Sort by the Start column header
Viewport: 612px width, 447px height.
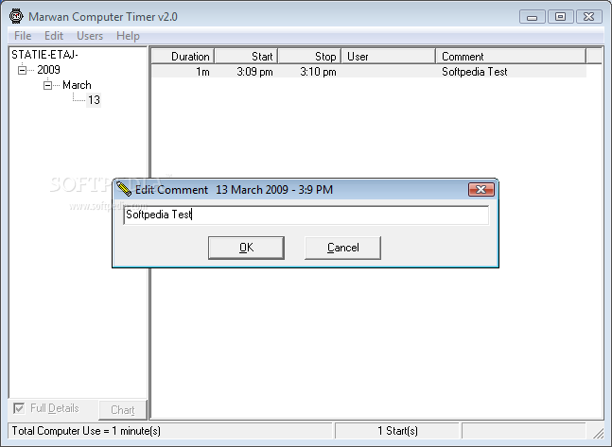point(246,56)
